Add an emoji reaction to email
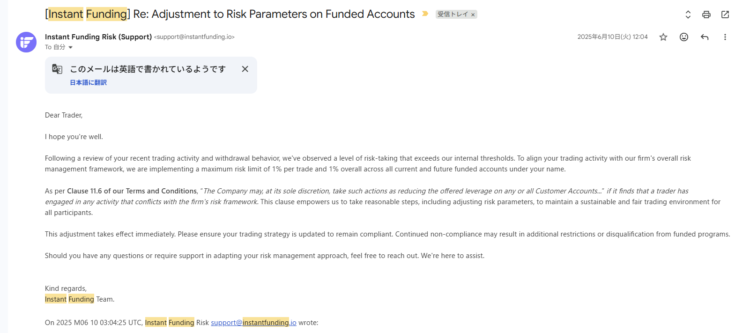735x333 pixels. pyautogui.click(x=683, y=37)
